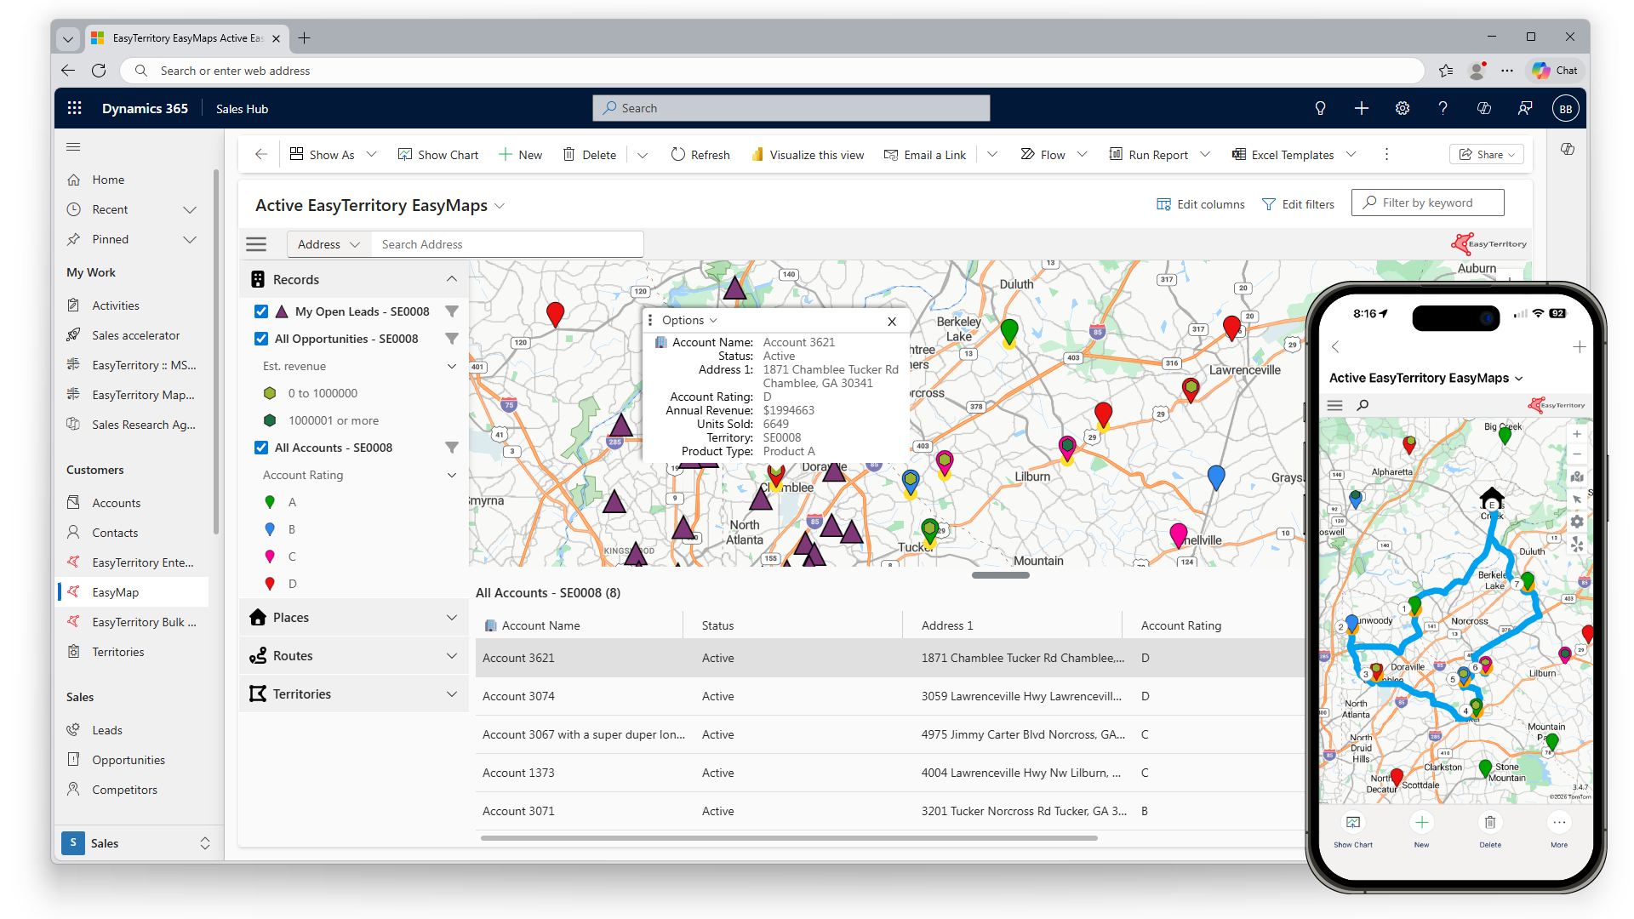Viewport: 1634px width, 919px height.
Task: Click the filter icon for My Open Leads
Action: [x=452, y=311]
